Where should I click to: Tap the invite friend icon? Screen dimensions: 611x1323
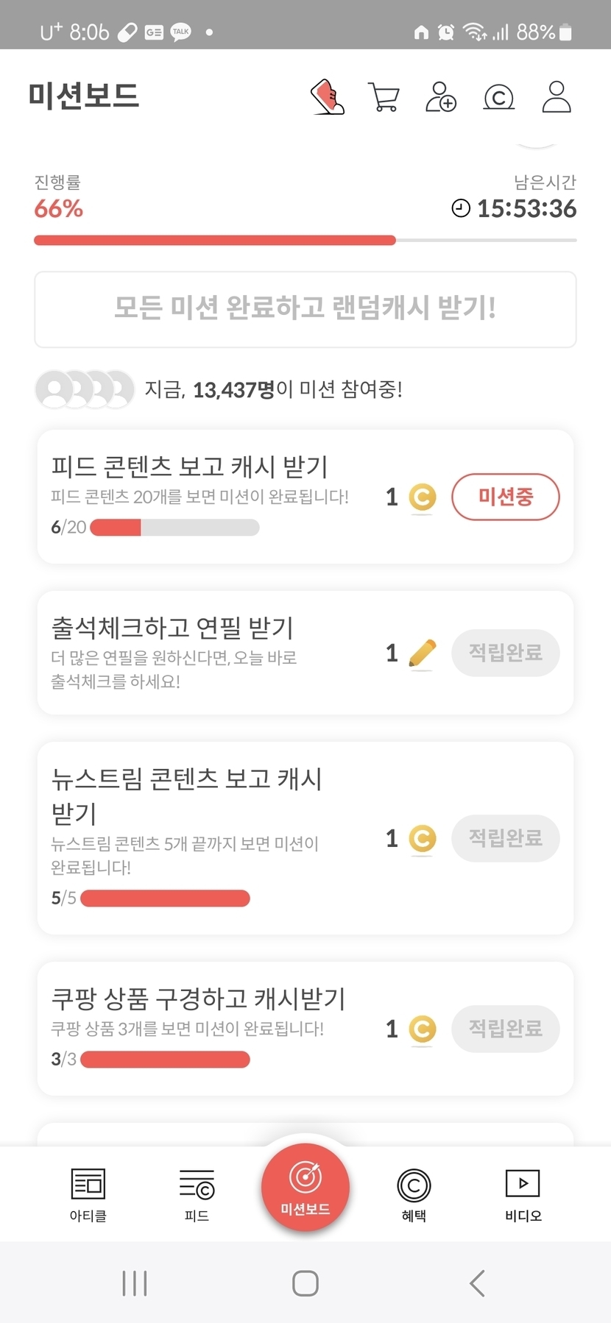point(441,97)
